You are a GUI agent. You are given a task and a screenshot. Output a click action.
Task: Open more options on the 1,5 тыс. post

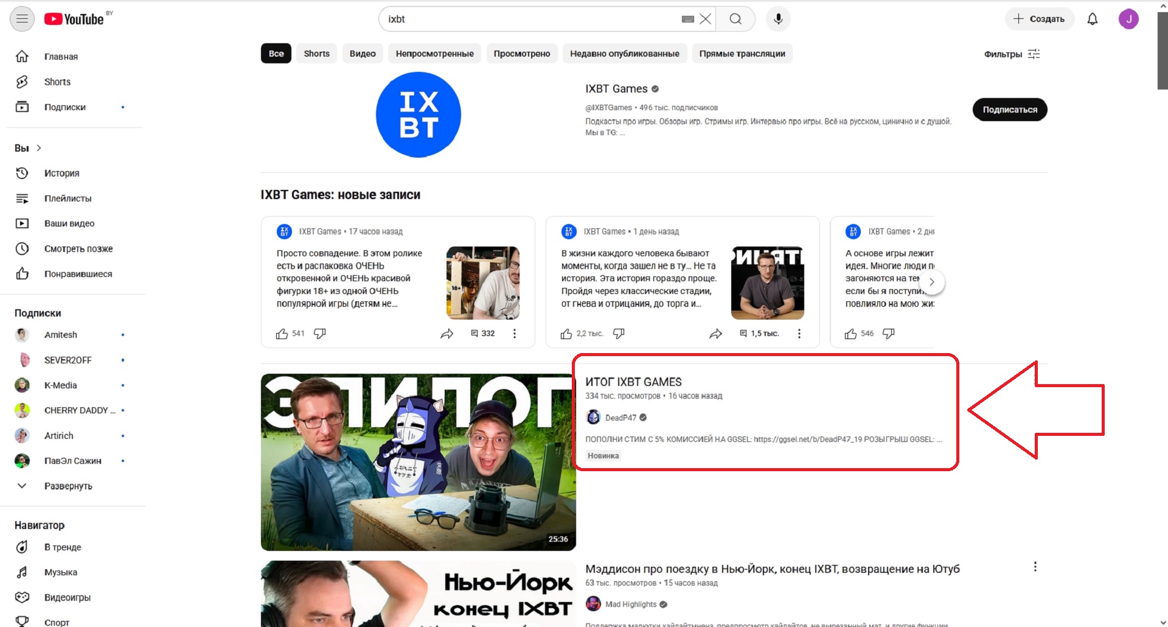pos(799,334)
